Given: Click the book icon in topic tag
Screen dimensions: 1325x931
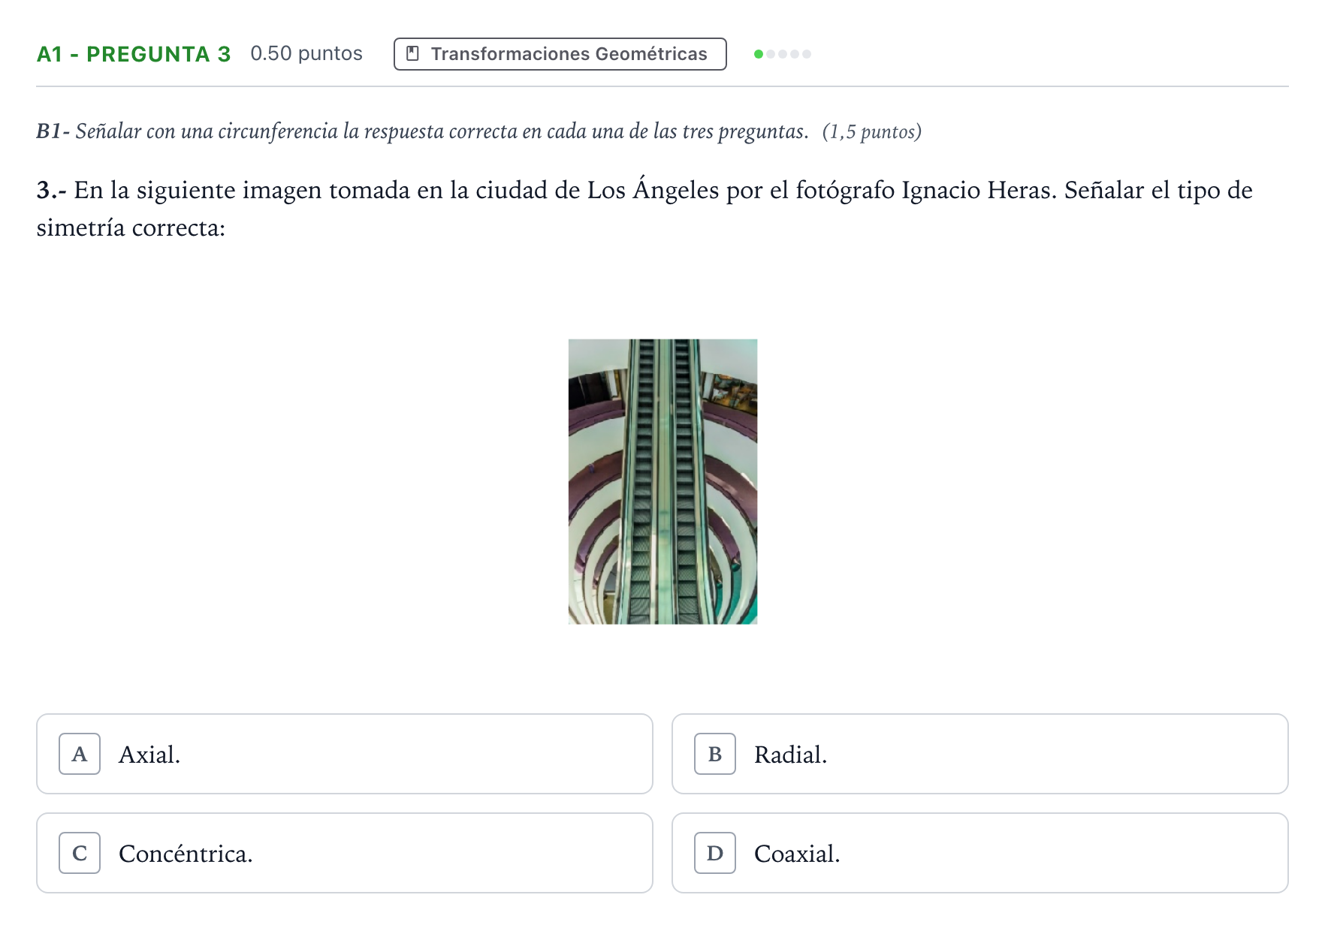Looking at the screenshot, I should [x=412, y=54].
